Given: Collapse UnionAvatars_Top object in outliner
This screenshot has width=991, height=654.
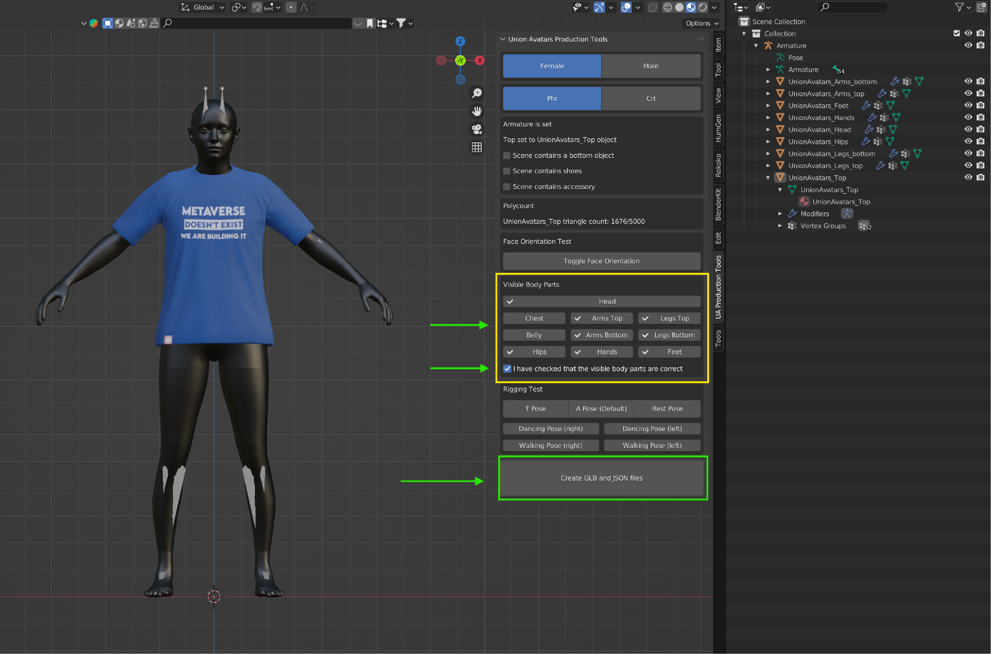Looking at the screenshot, I should pyautogui.click(x=768, y=178).
